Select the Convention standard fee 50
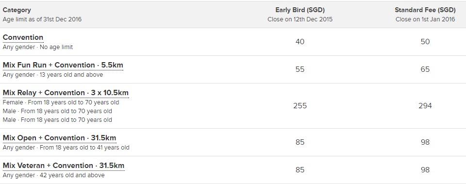The height and width of the screenshot is (184, 466). pyautogui.click(x=425, y=42)
